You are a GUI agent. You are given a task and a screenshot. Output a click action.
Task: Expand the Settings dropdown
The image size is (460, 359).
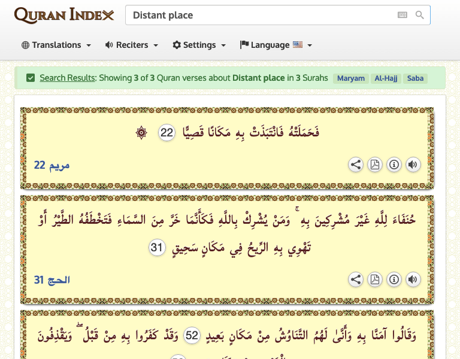click(x=199, y=45)
